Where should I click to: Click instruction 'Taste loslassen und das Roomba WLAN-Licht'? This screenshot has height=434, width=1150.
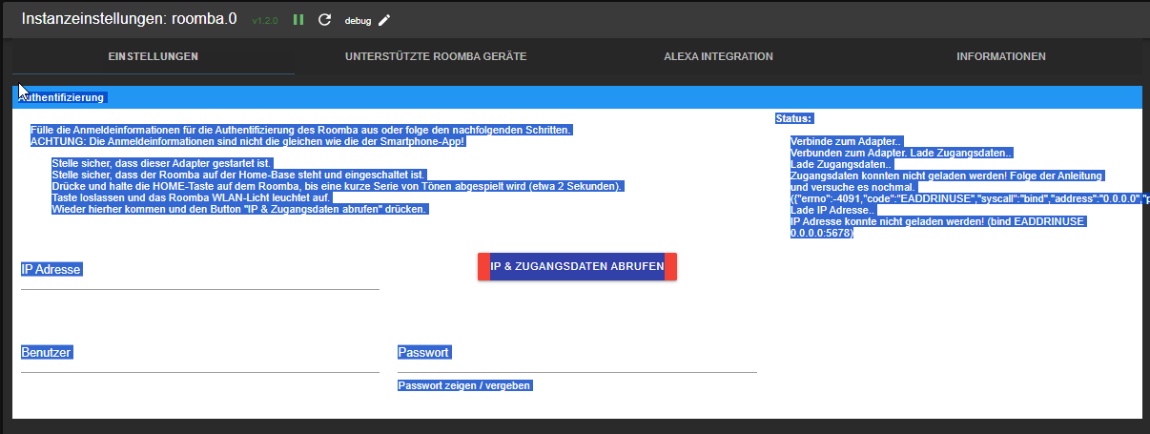[x=191, y=197]
